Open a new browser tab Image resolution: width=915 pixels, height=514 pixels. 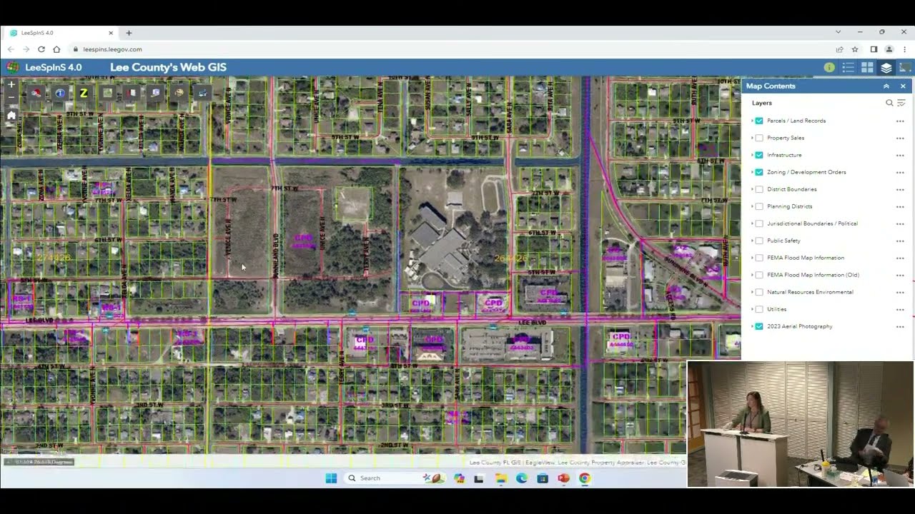[129, 33]
